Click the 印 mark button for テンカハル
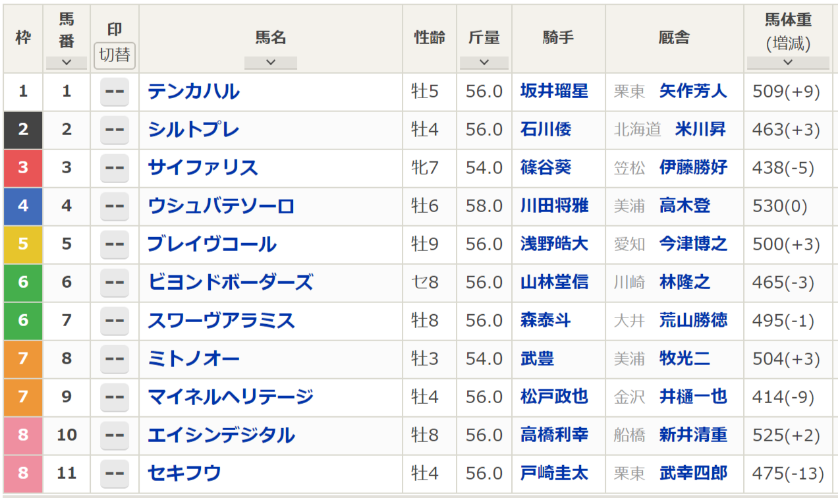The height and width of the screenshot is (498, 838). pos(115,92)
